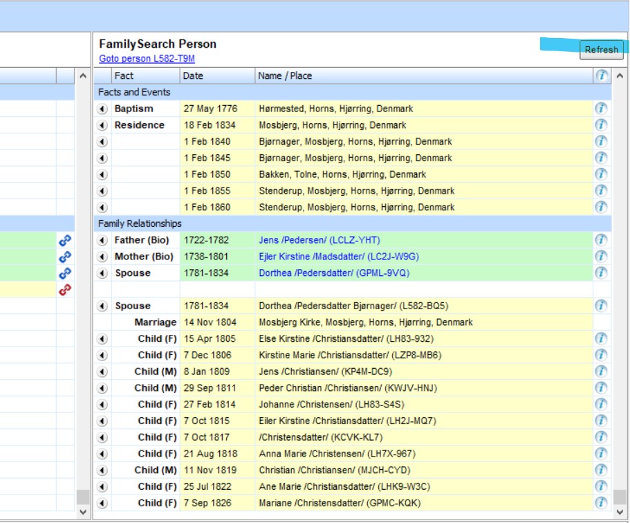Open info for child Jens Christiansen

pos(601,371)
